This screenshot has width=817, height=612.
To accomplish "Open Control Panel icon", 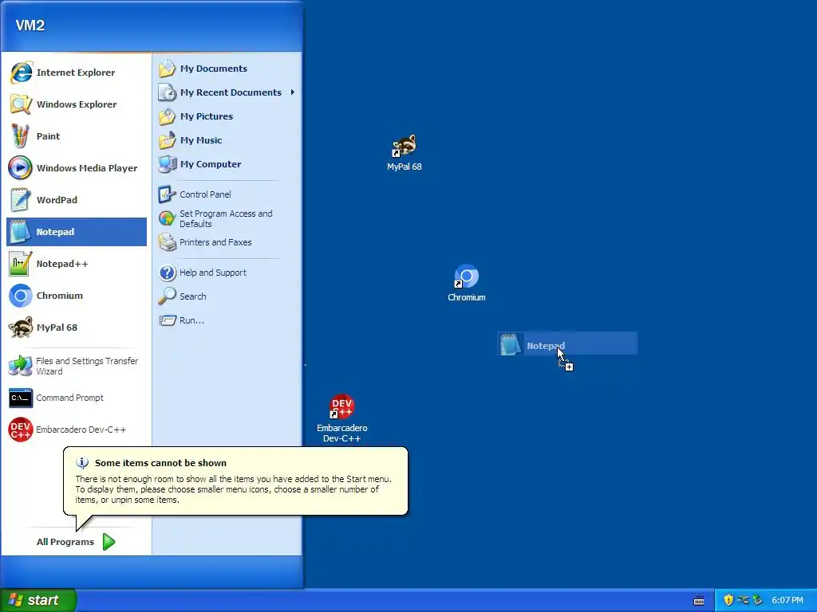I will (x=168, y=194).
